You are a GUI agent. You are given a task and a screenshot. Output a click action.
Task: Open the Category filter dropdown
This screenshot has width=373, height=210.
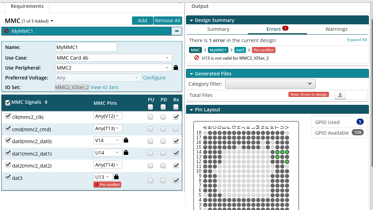270,84
